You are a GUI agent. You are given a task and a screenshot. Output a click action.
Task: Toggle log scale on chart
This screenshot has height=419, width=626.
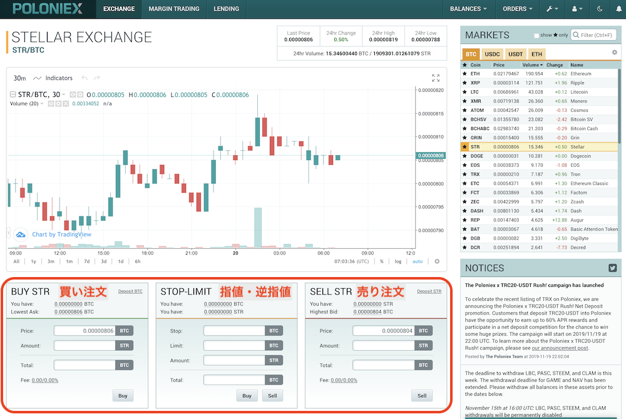(x=398, y=261)
